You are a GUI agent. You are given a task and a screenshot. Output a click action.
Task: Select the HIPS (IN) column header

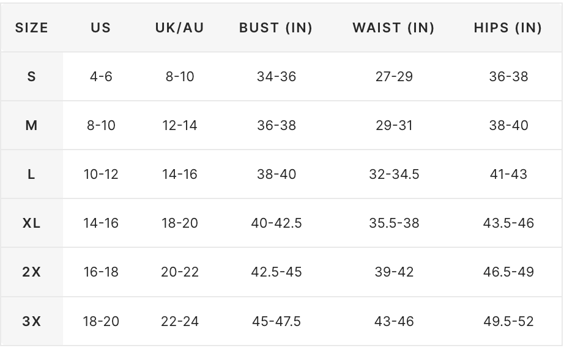tap(508, 28)
